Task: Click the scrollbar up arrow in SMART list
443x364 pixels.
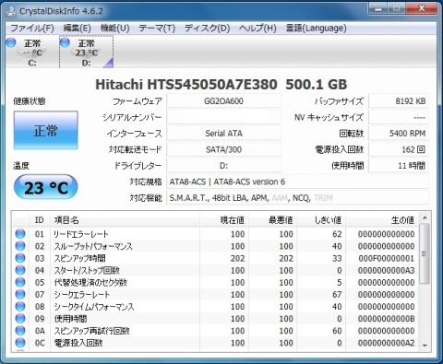Action: click(425, 218)
